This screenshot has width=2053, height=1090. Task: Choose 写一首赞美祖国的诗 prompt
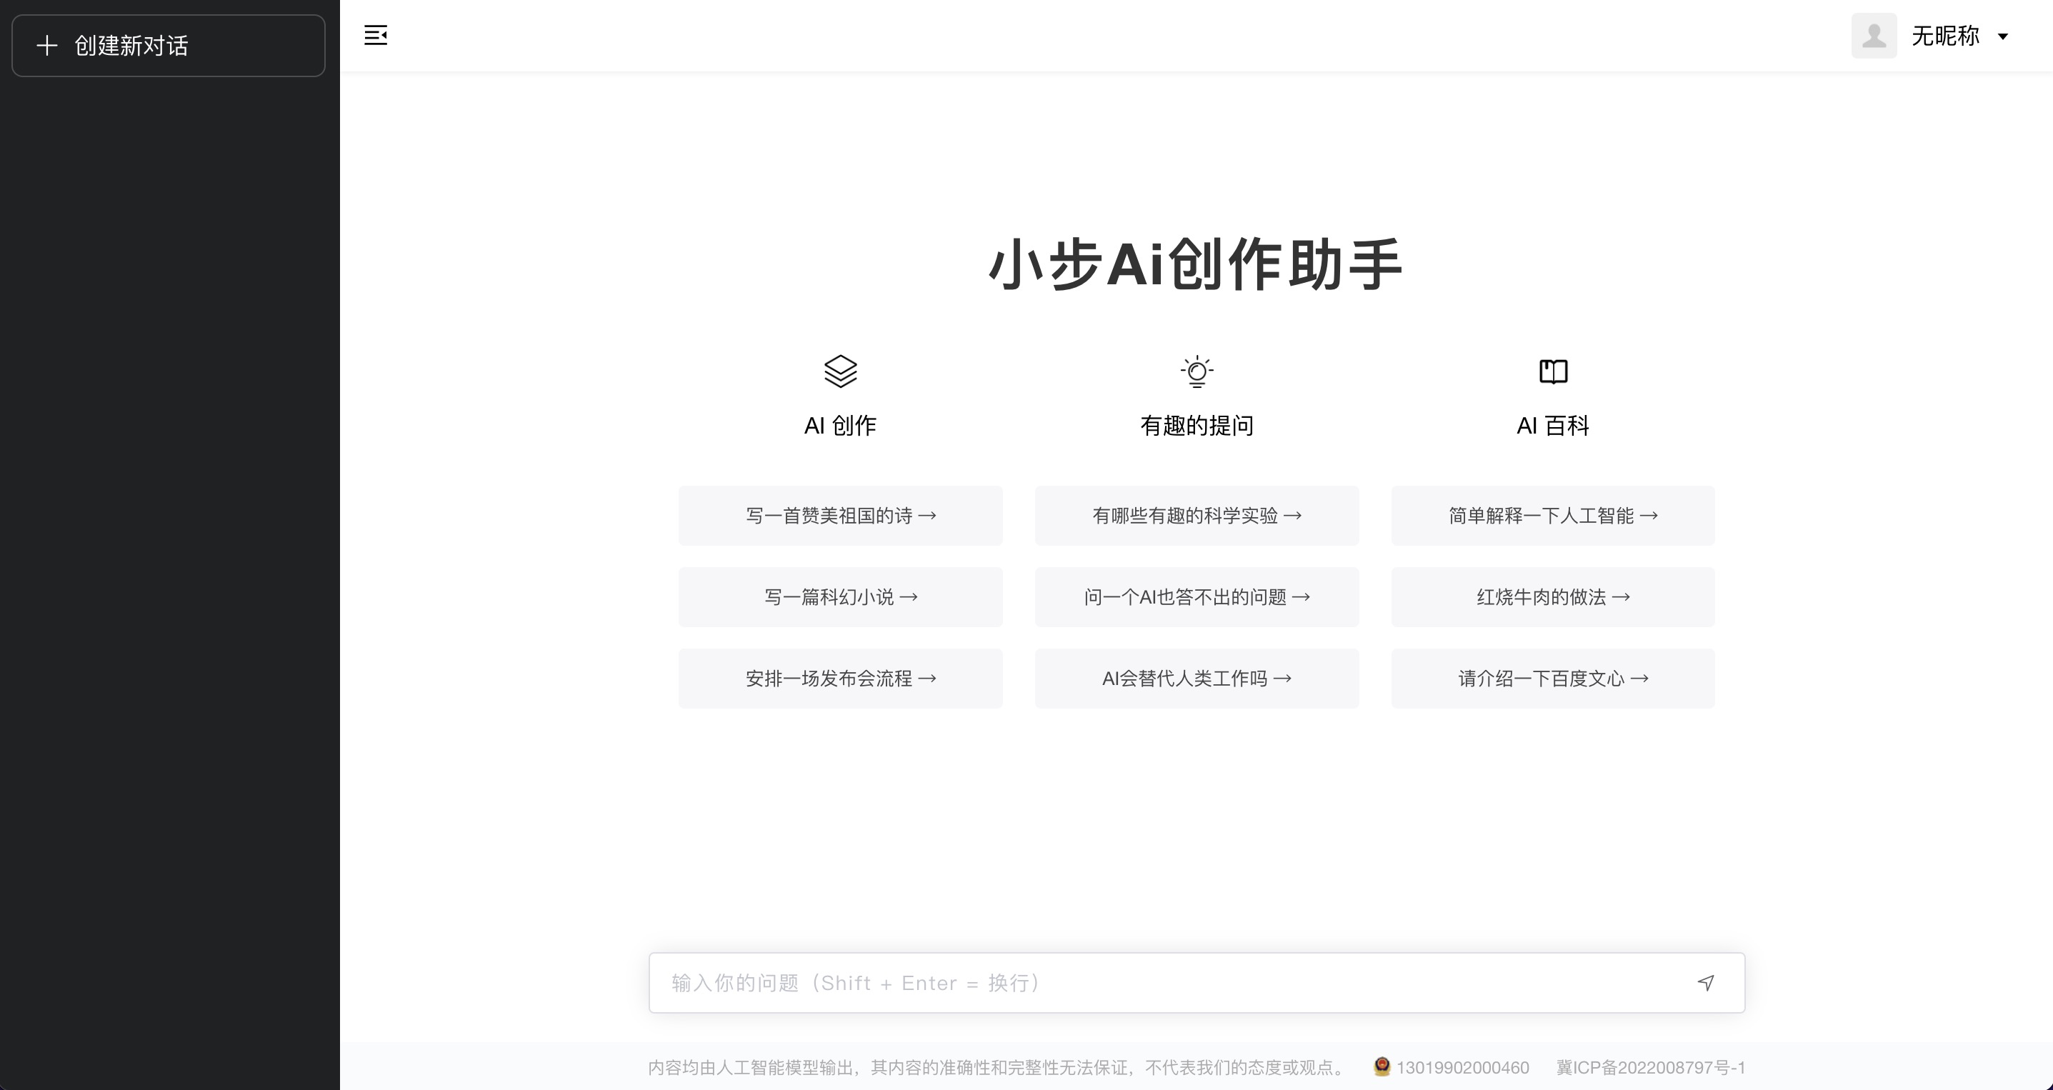(840, 516)
